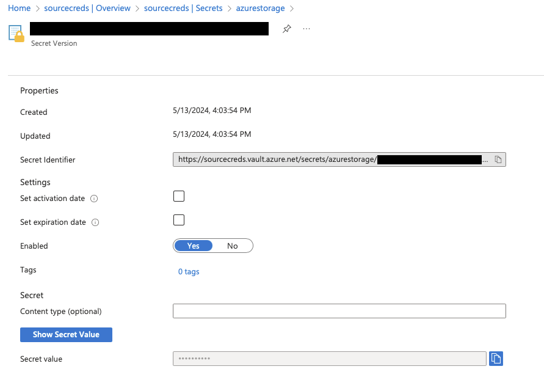Click info icon beside Set expiration date

coord(95,222)
